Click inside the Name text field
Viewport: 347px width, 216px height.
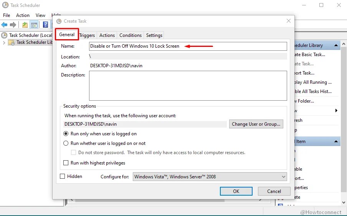click(188, 46)
